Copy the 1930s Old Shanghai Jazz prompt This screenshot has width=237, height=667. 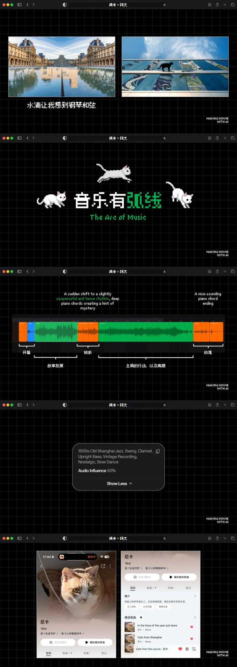(158, 451)
